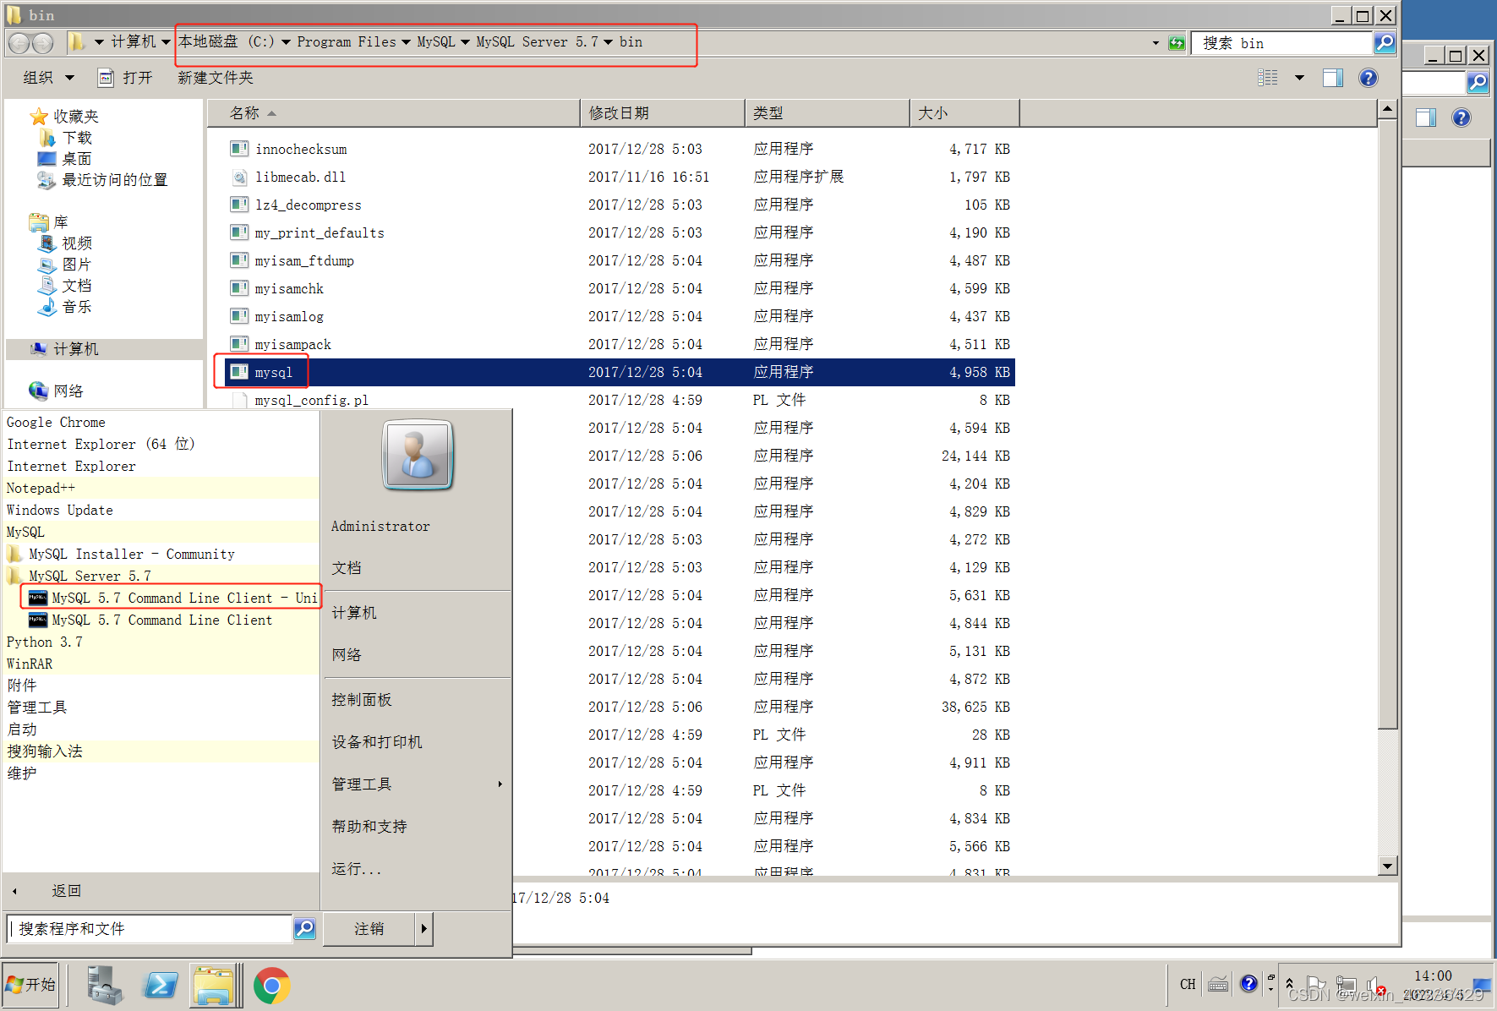Select 图片 library in the sidebar
This screenshot has width=1497, height=1011.
(x=77, y=265)
